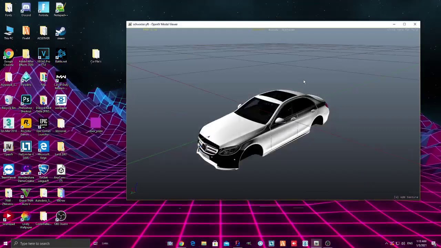Launch the Grand Theft Auto V shortcut
This screenshot has width=441, height=248.
point(26,197)
